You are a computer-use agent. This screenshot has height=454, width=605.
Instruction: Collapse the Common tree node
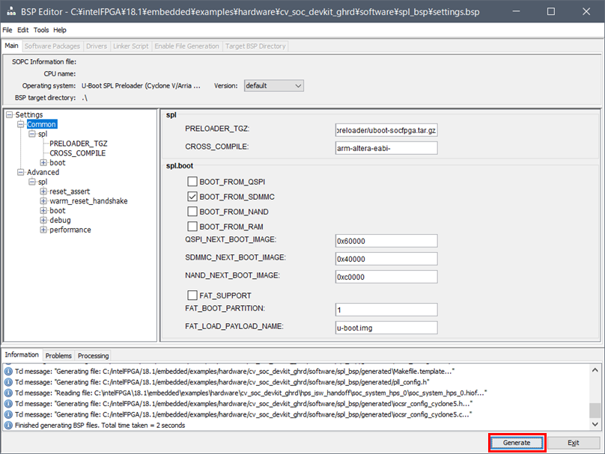point(21,124)
